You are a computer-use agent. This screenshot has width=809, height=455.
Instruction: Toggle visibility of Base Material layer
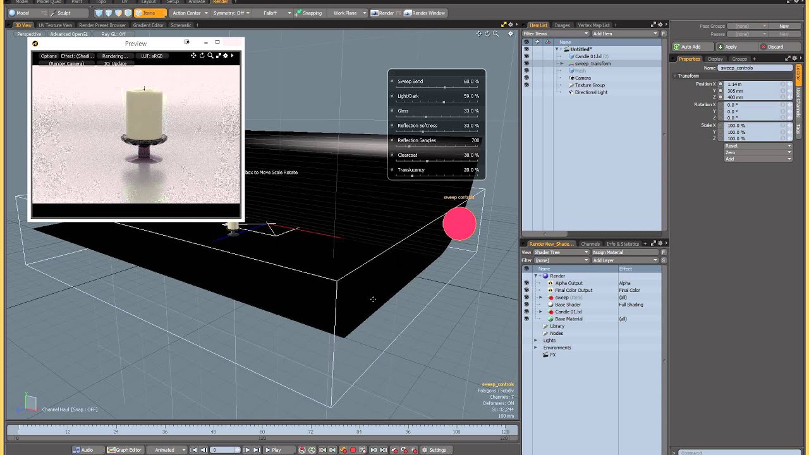[526, 319]
